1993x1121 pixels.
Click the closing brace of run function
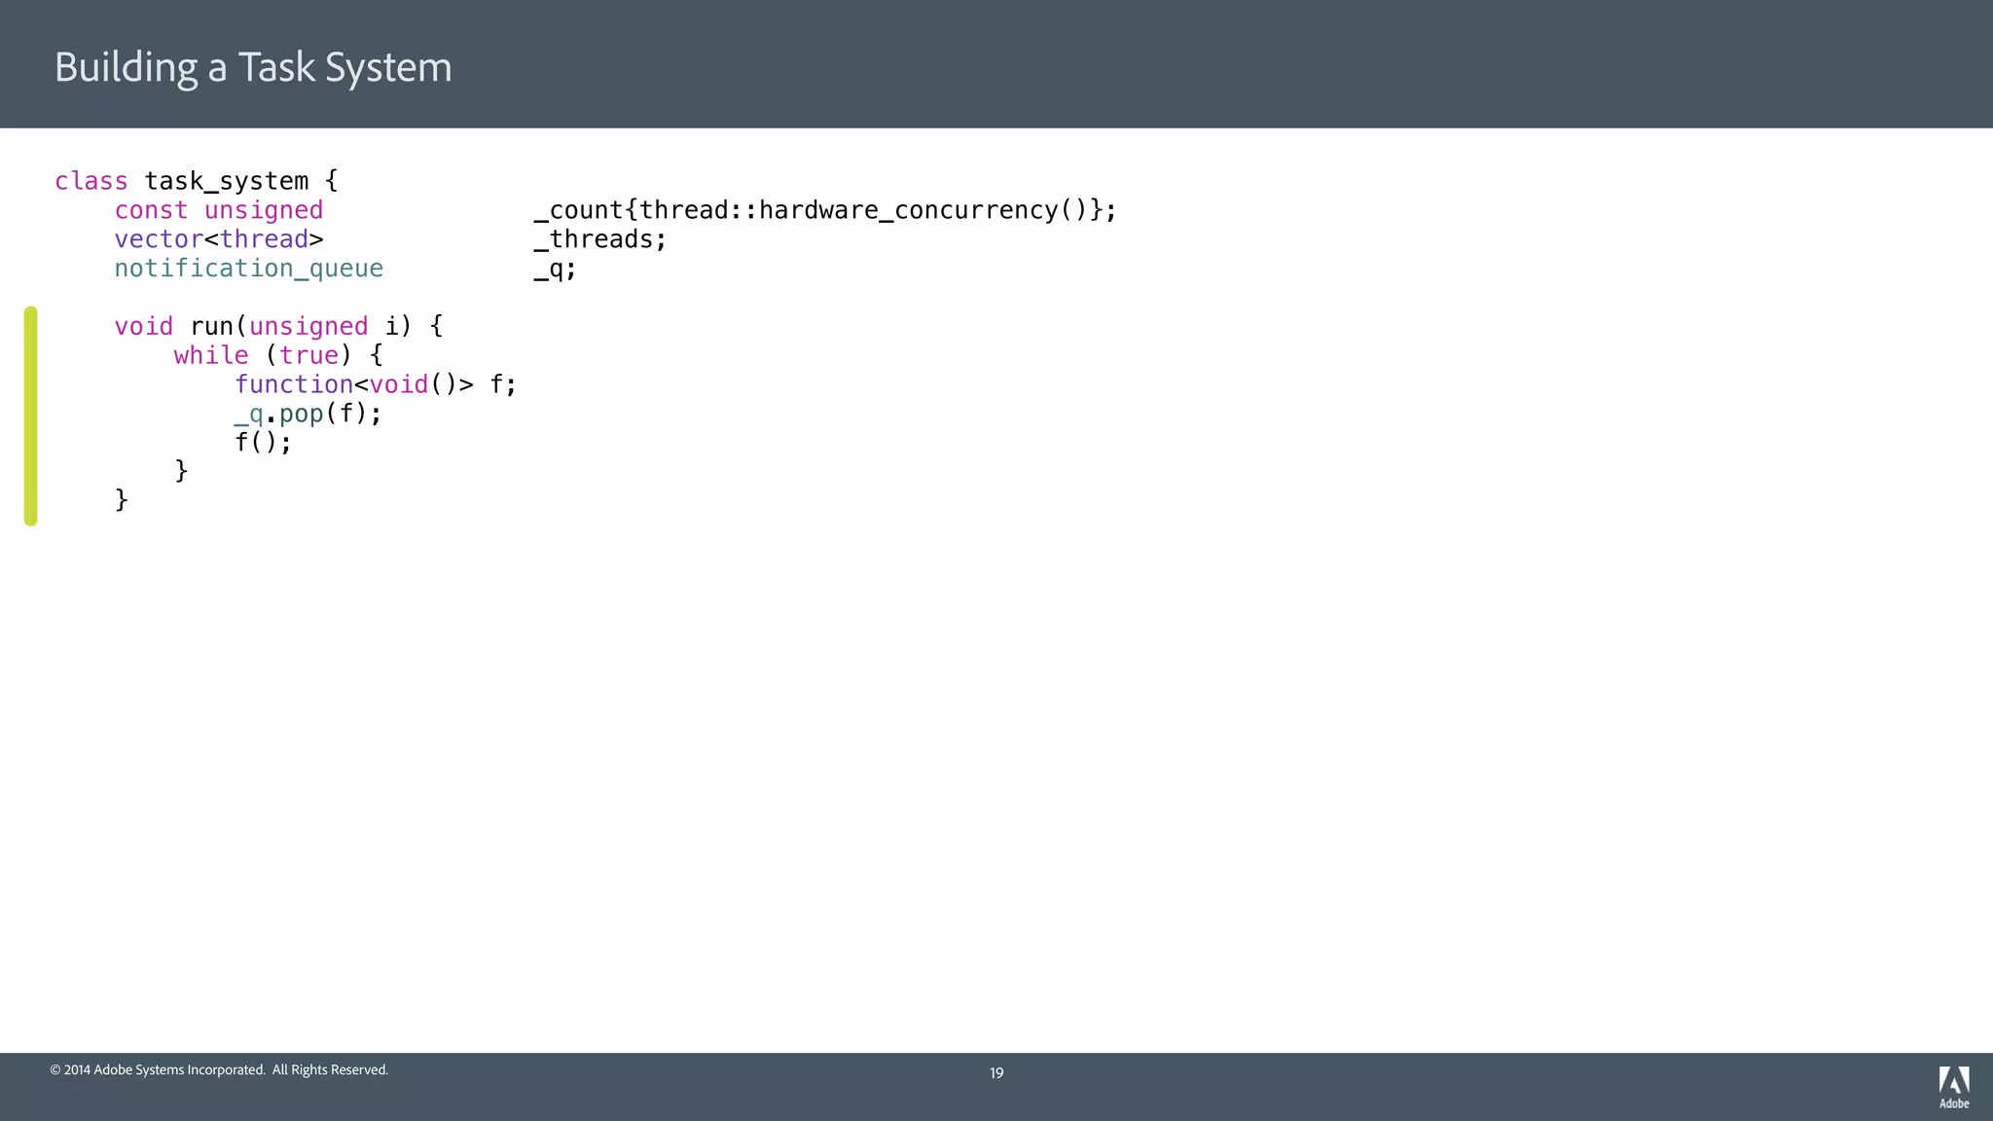122,500
